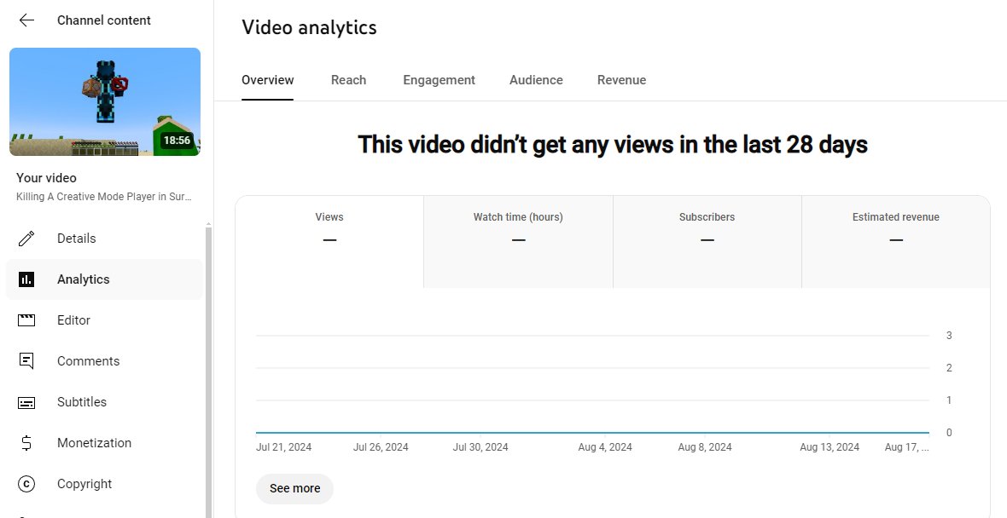Image resolution: width=1007 pixels, height=518 pixels.
Task: Click the Video analytics heading
Action: tap(310, 27)
